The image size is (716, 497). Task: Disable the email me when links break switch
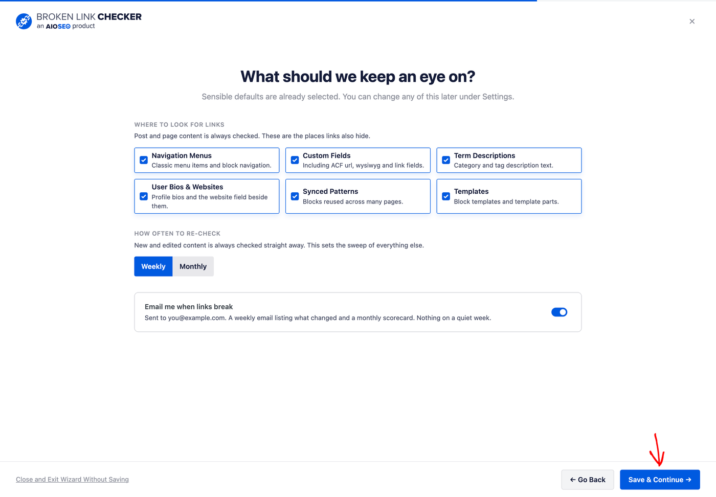tap(559, 312)
